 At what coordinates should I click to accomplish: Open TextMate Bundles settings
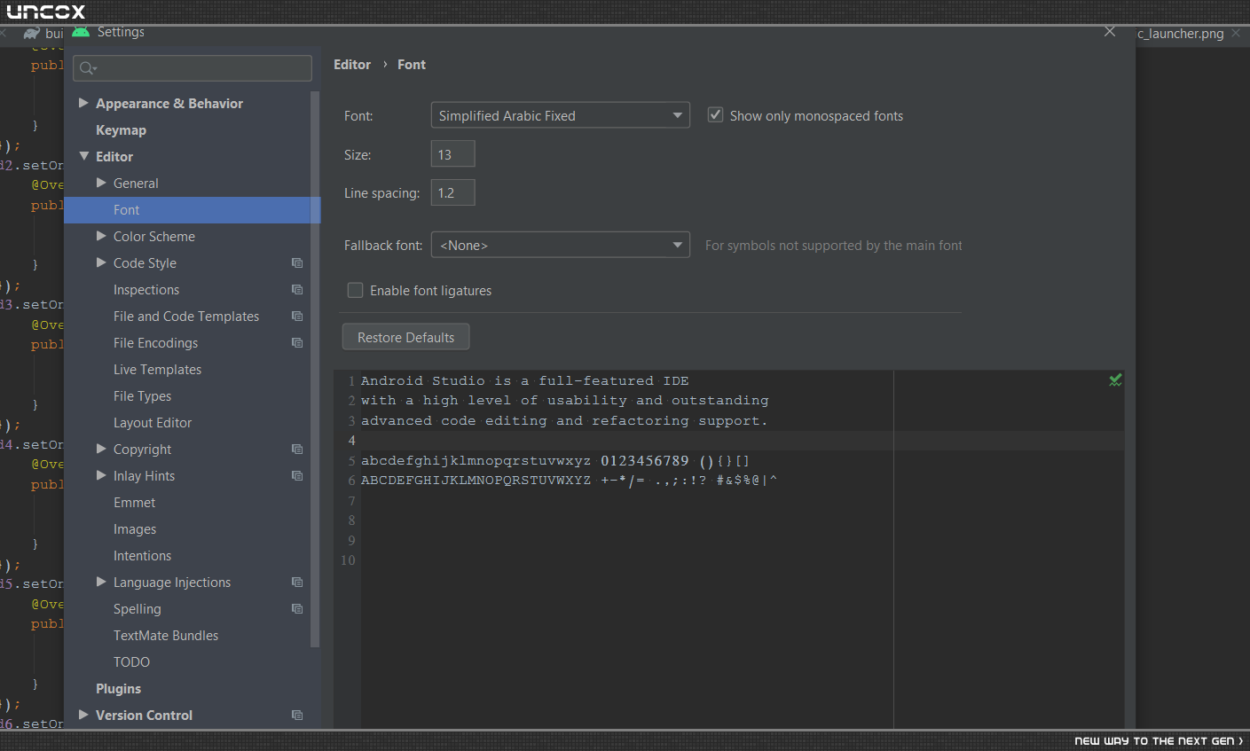pyautogui.click(x=166, y=636)
